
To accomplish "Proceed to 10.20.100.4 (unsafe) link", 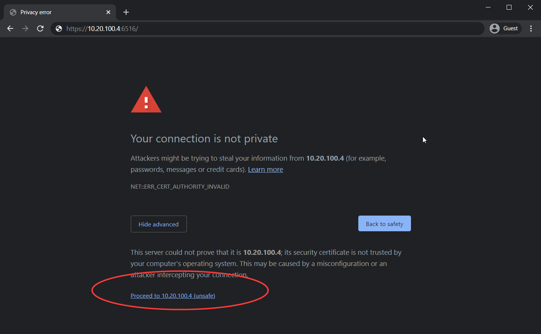I will point(173,296).
